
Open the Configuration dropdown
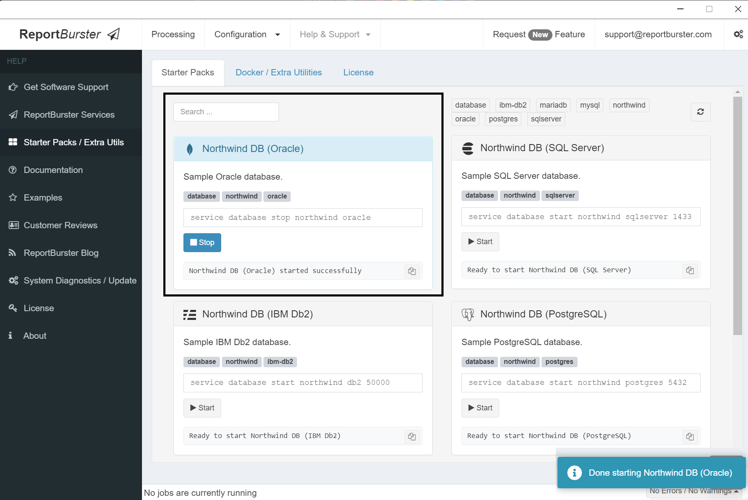coord(247,34)
